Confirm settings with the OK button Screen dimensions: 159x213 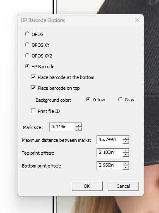point(87,186)
